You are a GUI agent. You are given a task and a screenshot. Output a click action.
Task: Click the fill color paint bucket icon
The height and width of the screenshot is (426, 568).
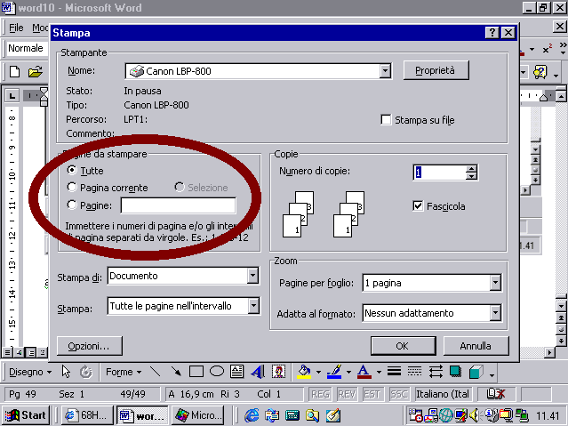pyautogui.click(x=304, y=372)
